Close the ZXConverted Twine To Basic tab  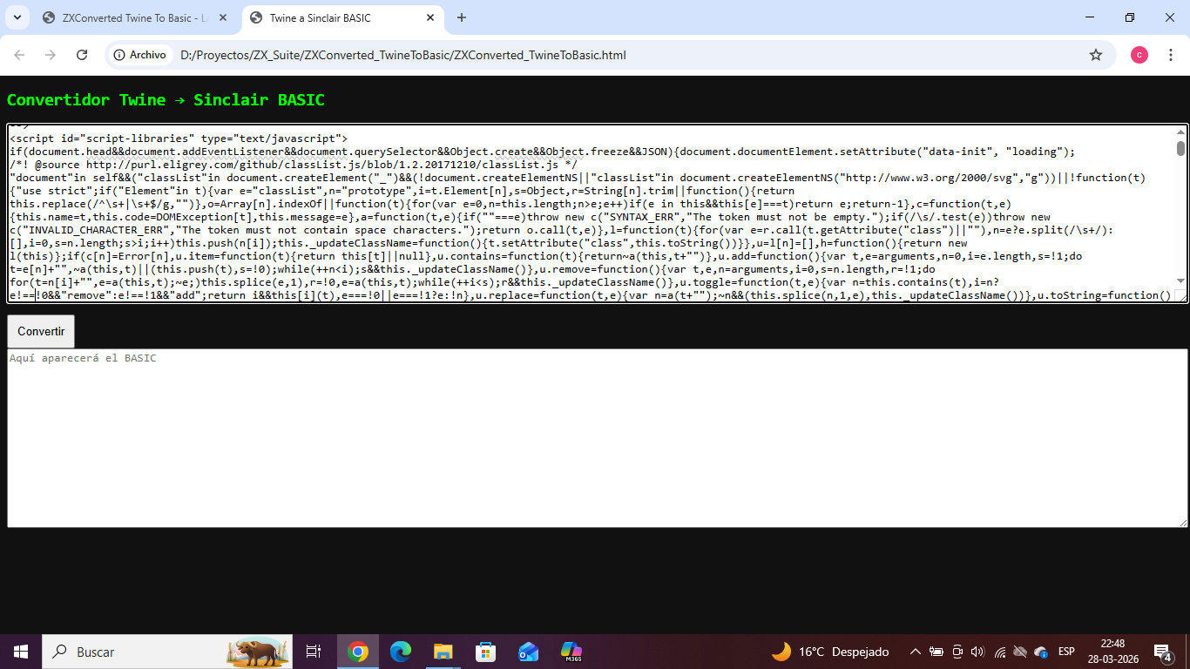(223, 17)
